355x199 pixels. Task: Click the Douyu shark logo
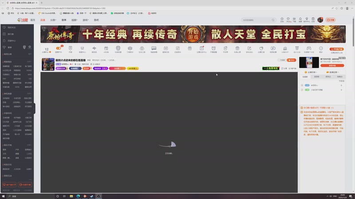pos(23,20)
